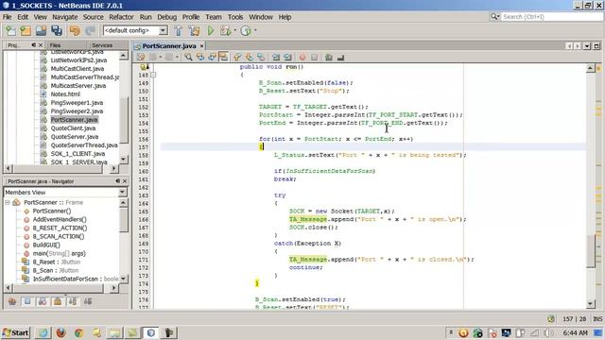The width and height of the screenshot is (605, 340).
Task: Start macro recording with red circle icon
Action: (302, 57)
